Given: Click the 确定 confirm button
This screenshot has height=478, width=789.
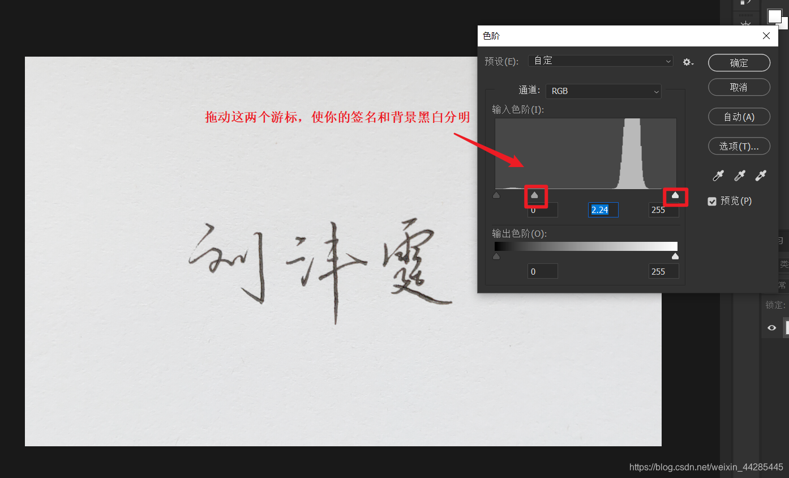Looking at the screenshot, I should [x=739, y=63].
